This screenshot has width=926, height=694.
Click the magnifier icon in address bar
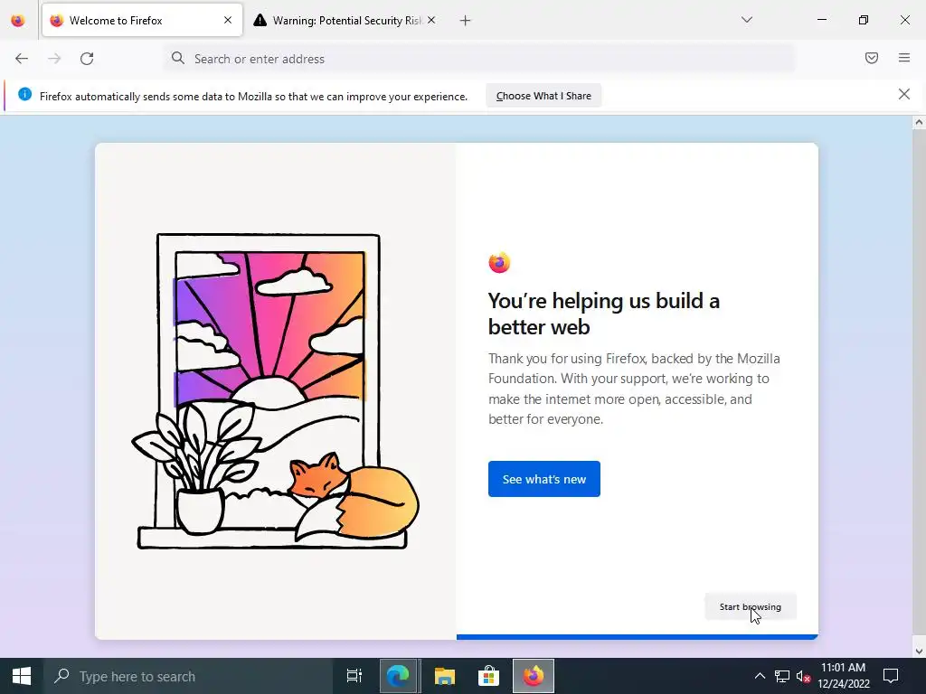(178, 58)
